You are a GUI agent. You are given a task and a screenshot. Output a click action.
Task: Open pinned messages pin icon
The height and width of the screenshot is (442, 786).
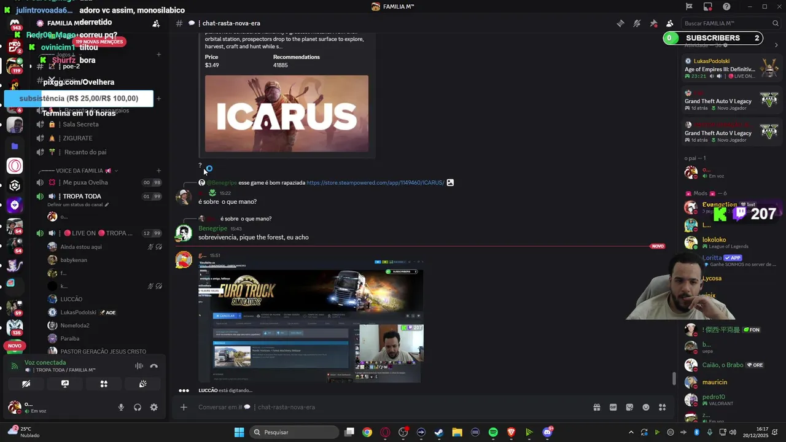coord(653,23)
